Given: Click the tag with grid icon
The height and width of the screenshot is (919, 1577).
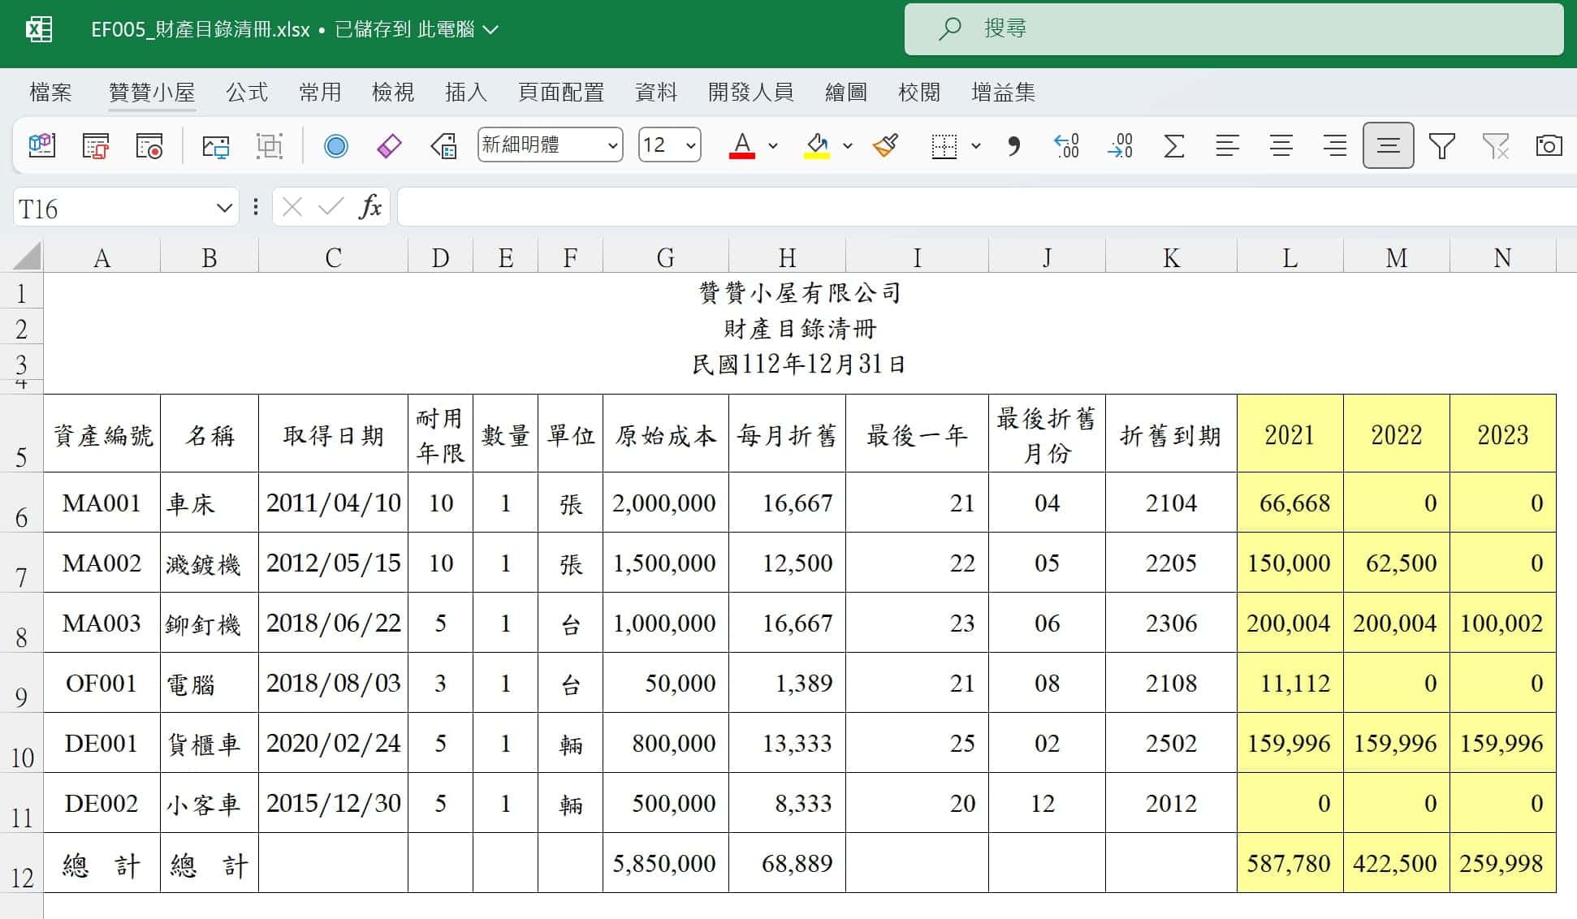Looking at the screenshot, I should (443, 146).
